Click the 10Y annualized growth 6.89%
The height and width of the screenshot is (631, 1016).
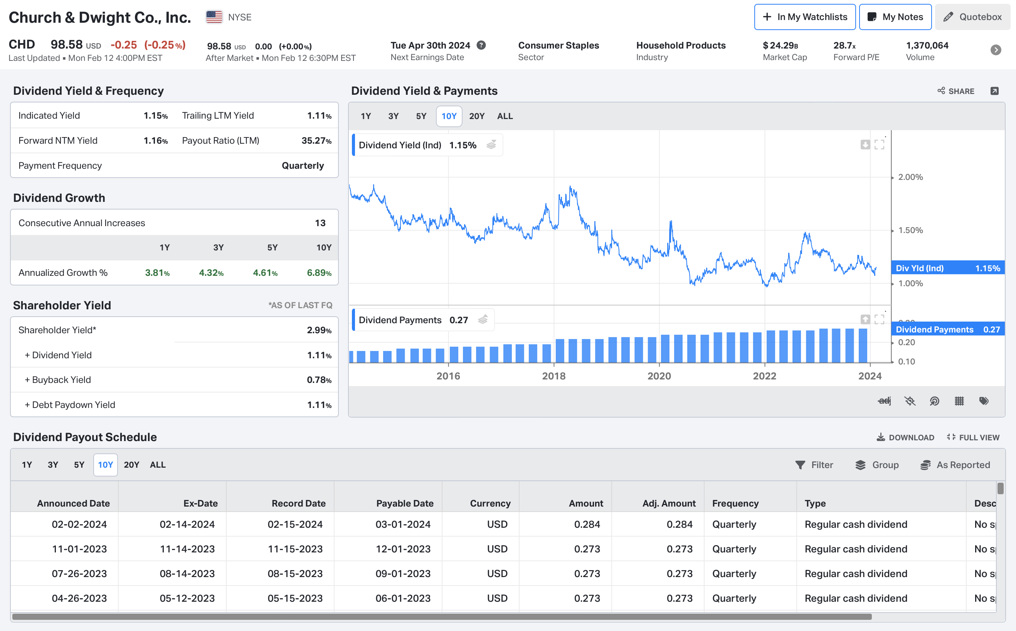pyautogui.click(x=319, y=272)
